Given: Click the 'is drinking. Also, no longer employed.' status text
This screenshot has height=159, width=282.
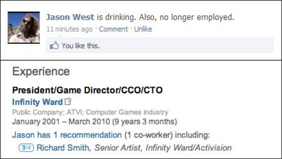Looking at the screenshot, I should click(x=166, y=17).
